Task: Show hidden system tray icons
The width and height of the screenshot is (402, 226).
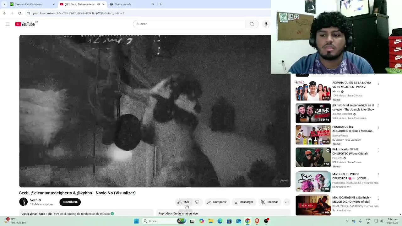Action: (x=347, y=221)
